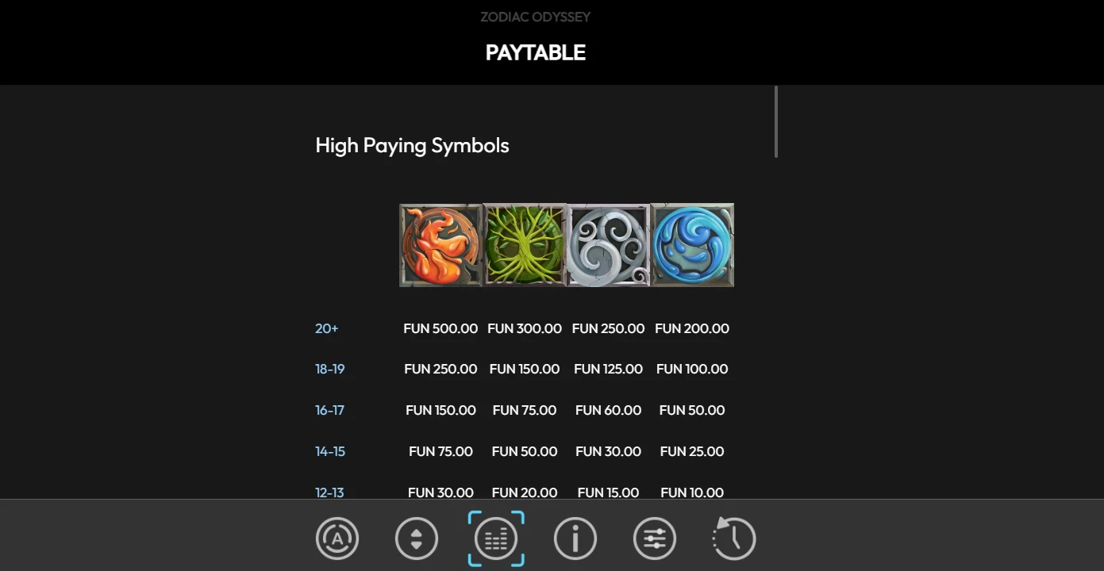Click FUN 30.00 in the 12-13 row
1104x571 pixels.
pyautogui.click(x=440, y=492)
